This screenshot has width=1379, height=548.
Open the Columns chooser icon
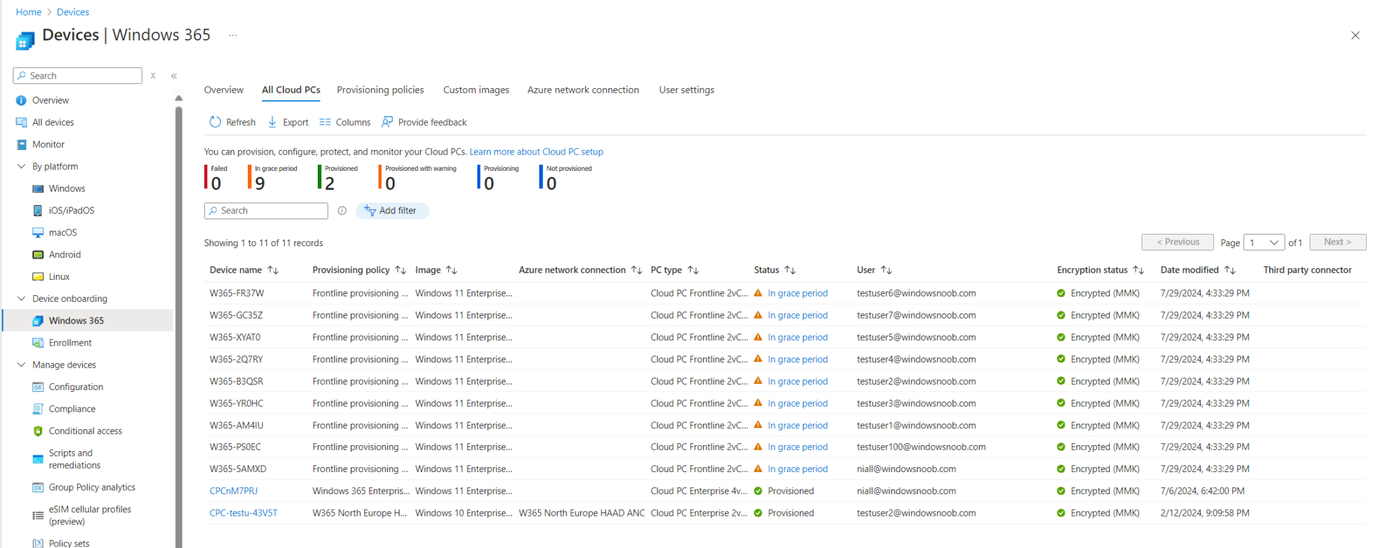click(325, 122)
